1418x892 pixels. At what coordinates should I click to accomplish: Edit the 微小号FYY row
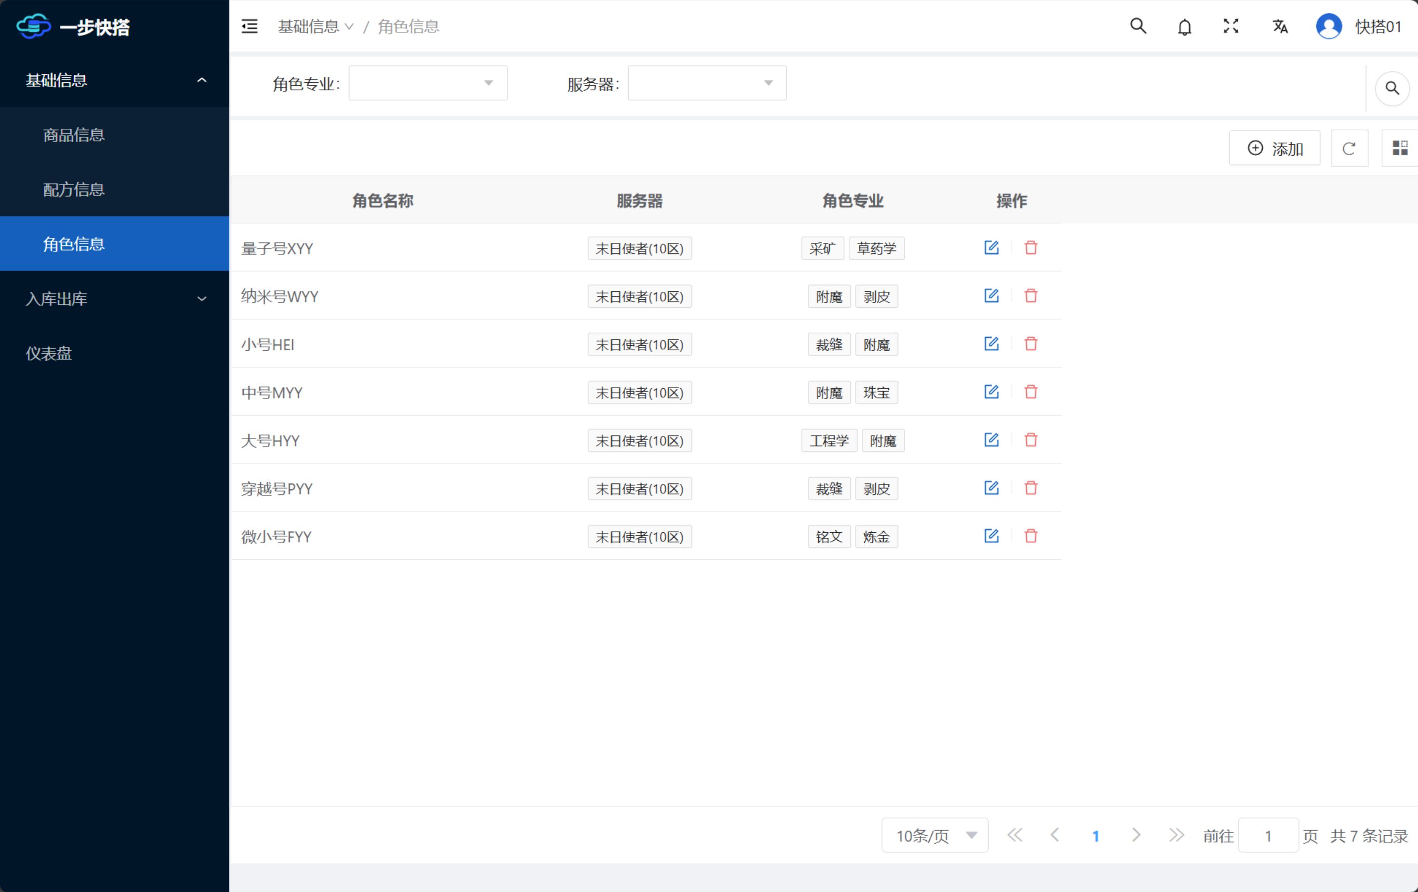point(992,536)
